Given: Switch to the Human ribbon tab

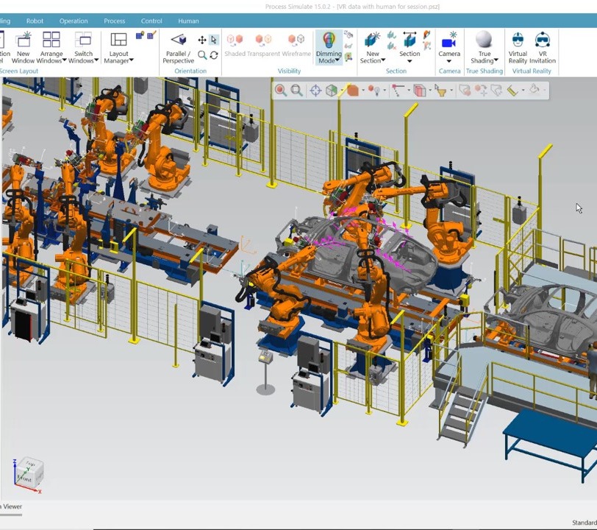Looking at the screenshot, I should click(x=187, y=21).
